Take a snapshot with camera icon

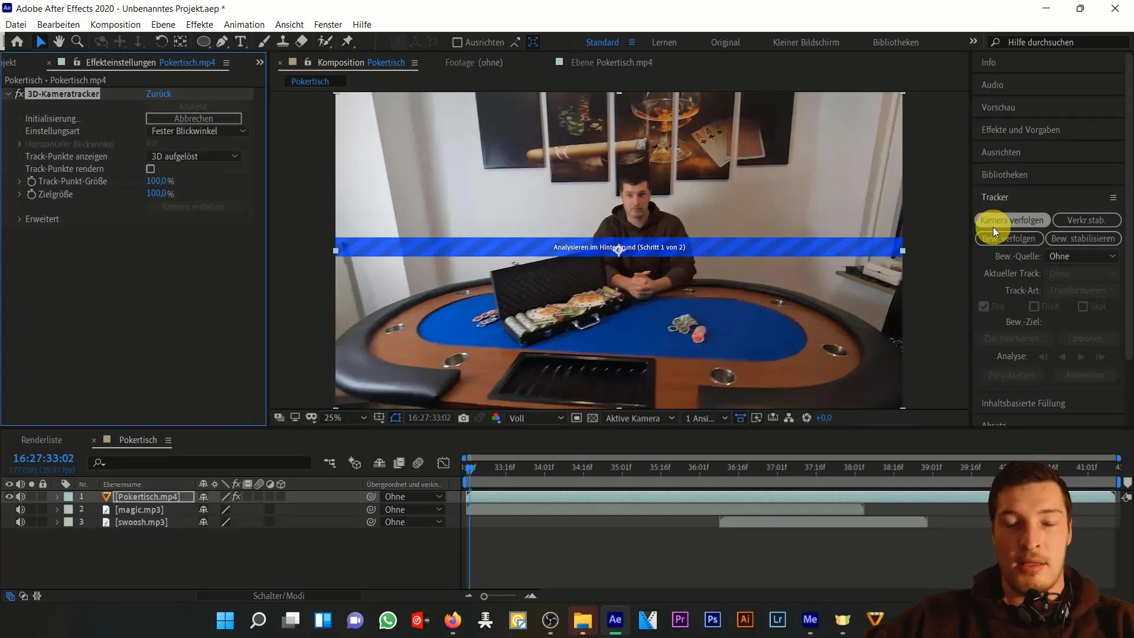(x=464, y=418)
